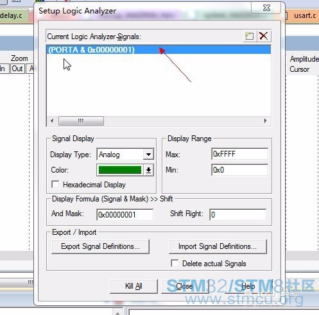Click Import Signal Definitions button
The width and height of the screenshot is (319, 315).
pos(218,246)
